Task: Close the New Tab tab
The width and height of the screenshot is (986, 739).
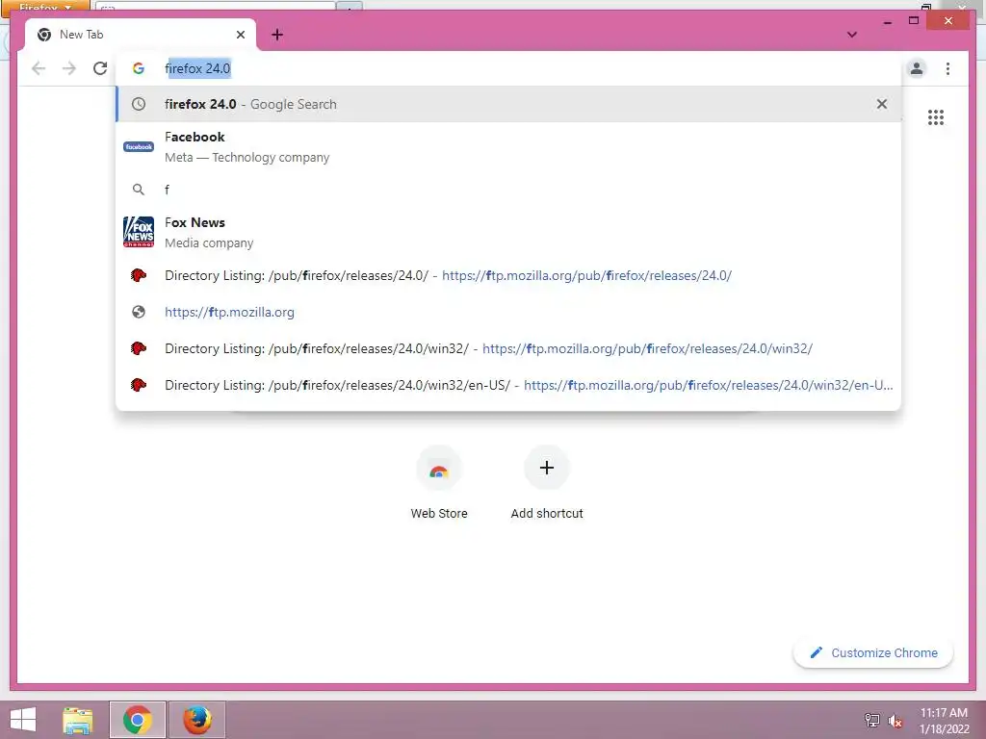Action: [240, 35]
